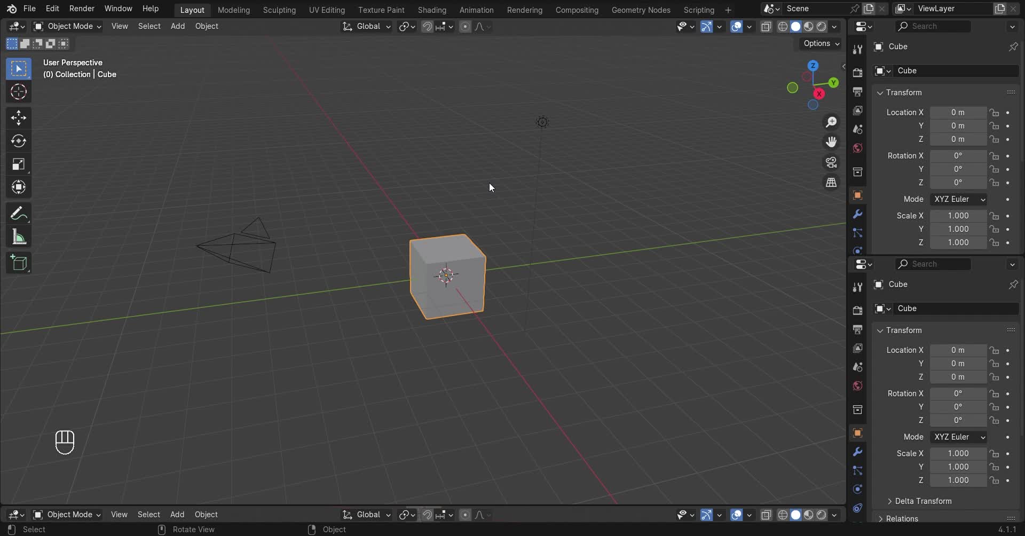Screen dimensions: 1025x536
Task: Open the Add menu in top header
Action: (178, 26)
